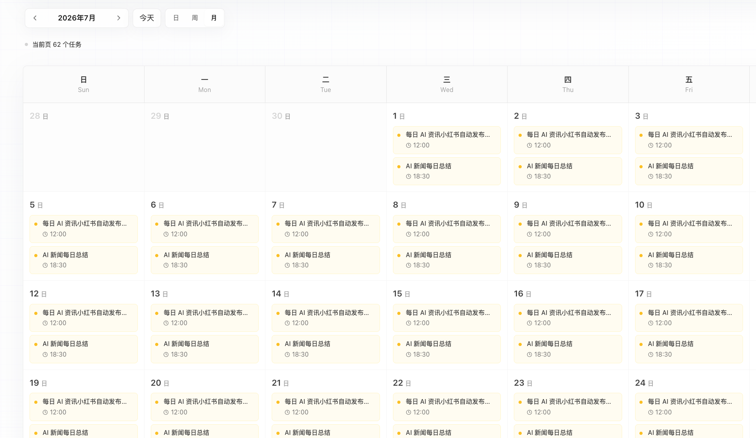Open July 5 每日 AI 资讯小红书 task
The height and width of the screenshot is (438, 756).
click(83, 229)
